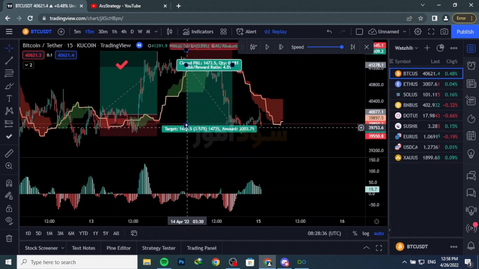Open indicator templates grid icon
This screenshot has height=269, width=479.
click(x=223, y=32)
